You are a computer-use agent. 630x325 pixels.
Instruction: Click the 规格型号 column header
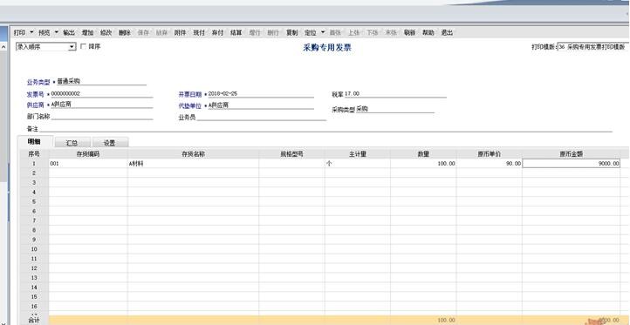click(x=291, y=153)
